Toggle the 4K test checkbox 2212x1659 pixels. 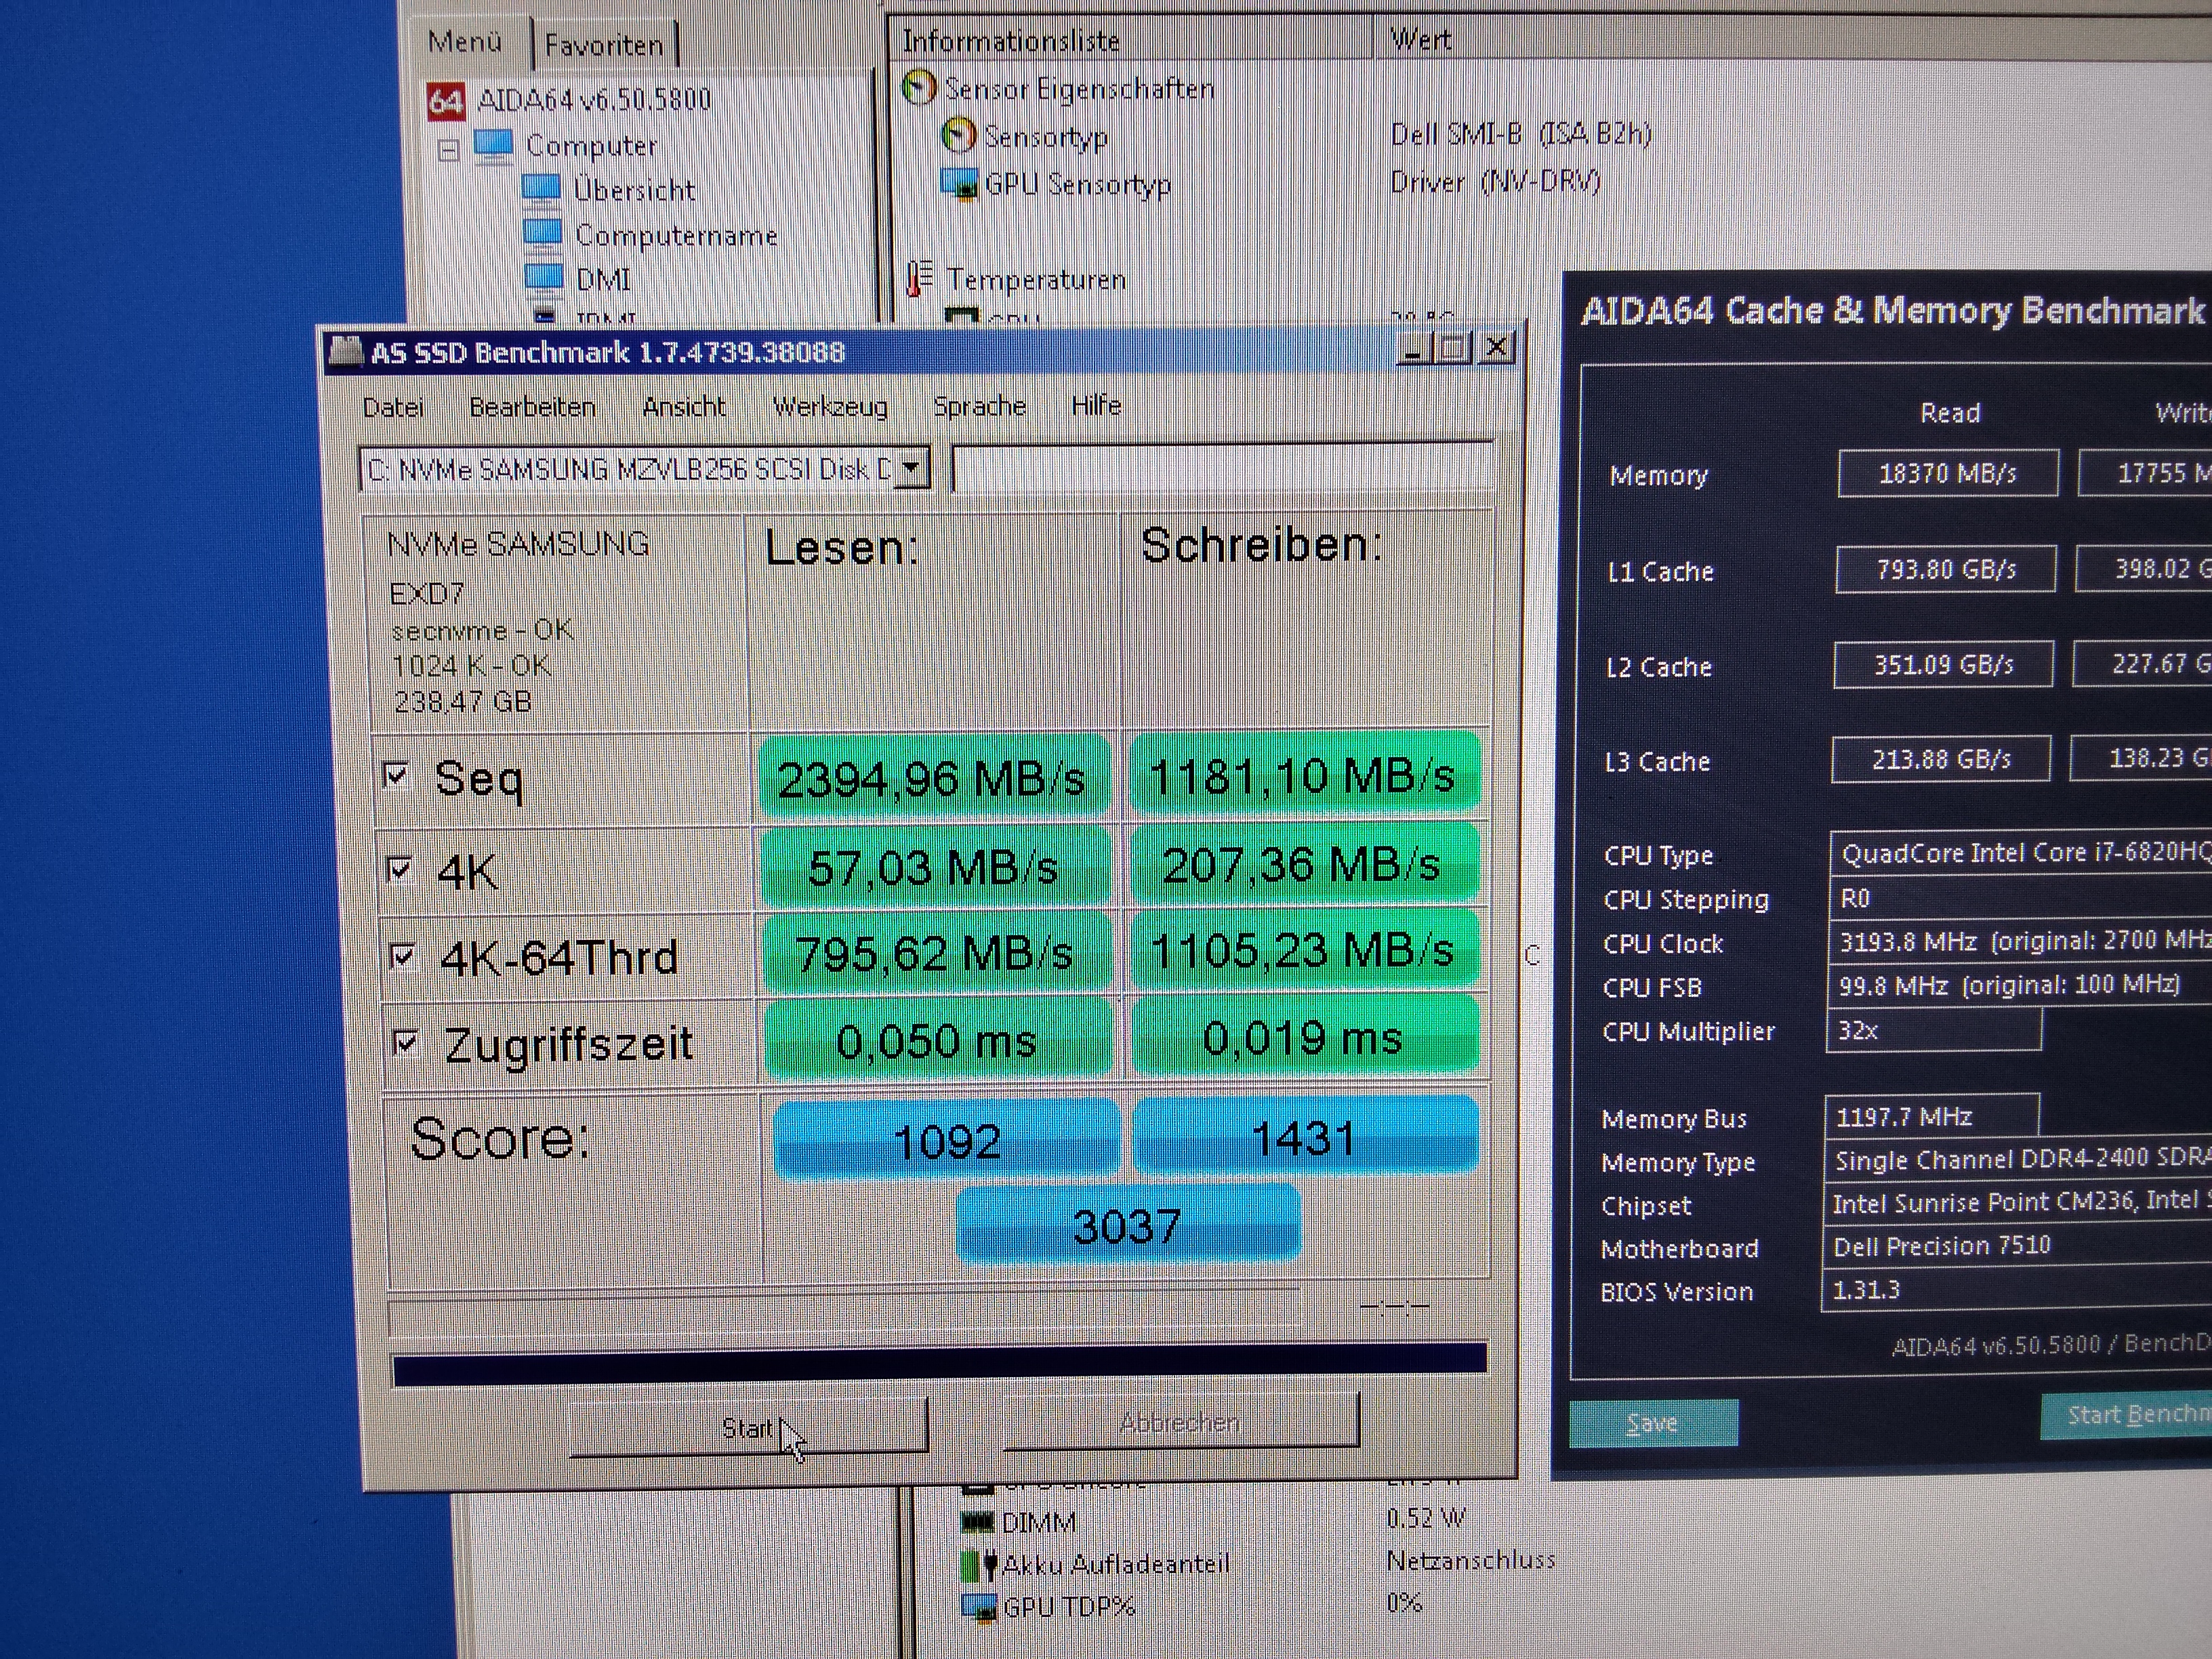coord(399,869)
